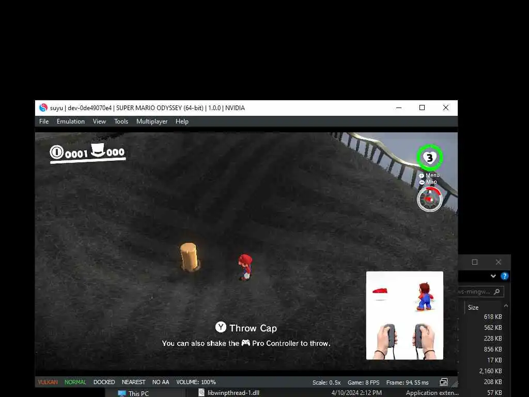Click the Scale: 0.5x status text
This screenshot has width=529, height=397.
[326, 383]
